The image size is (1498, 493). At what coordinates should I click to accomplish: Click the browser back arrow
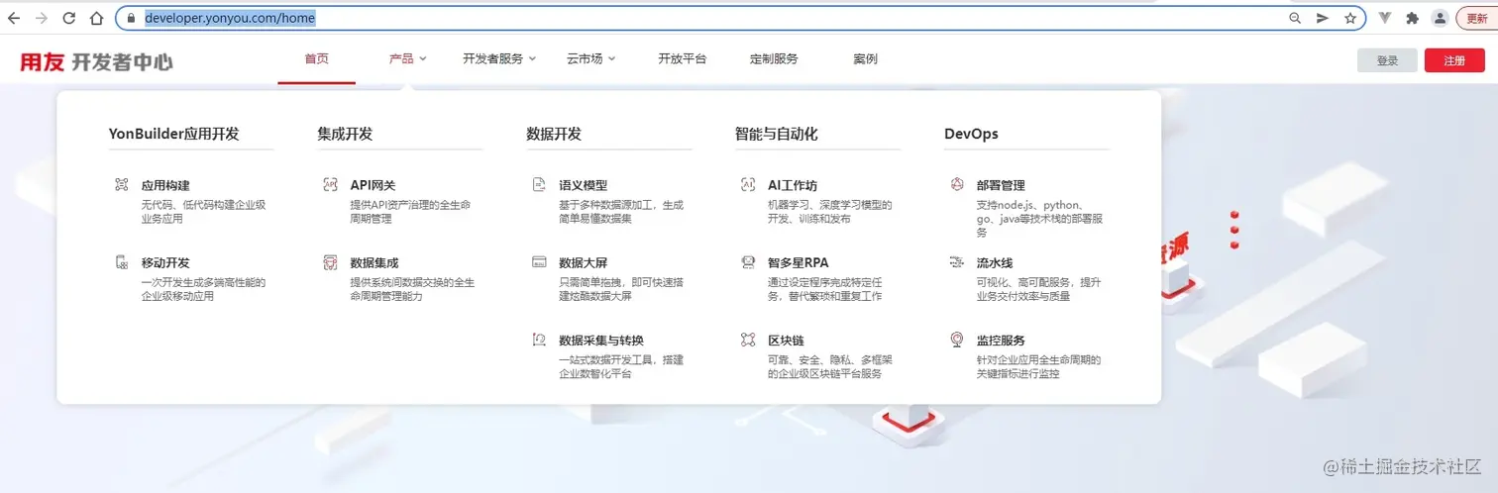pyautogui.click(x=14, y=18)
